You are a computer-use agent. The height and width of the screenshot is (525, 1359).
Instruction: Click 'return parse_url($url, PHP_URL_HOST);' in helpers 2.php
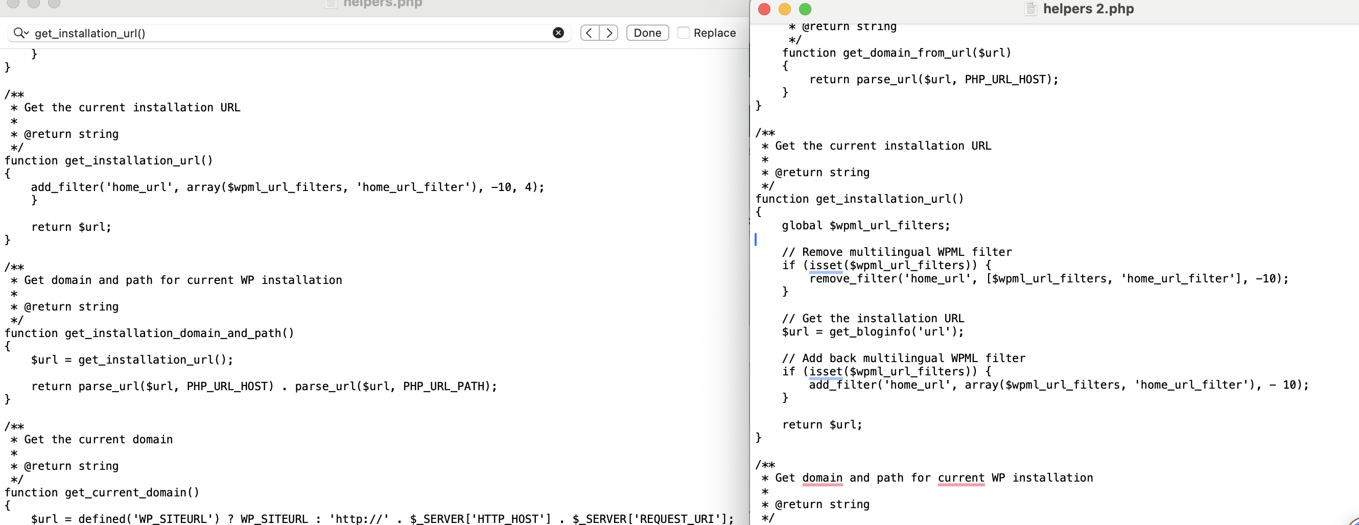pos(934,80)
